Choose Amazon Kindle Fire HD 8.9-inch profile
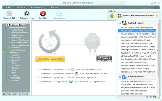 click(x=137, y=34)
